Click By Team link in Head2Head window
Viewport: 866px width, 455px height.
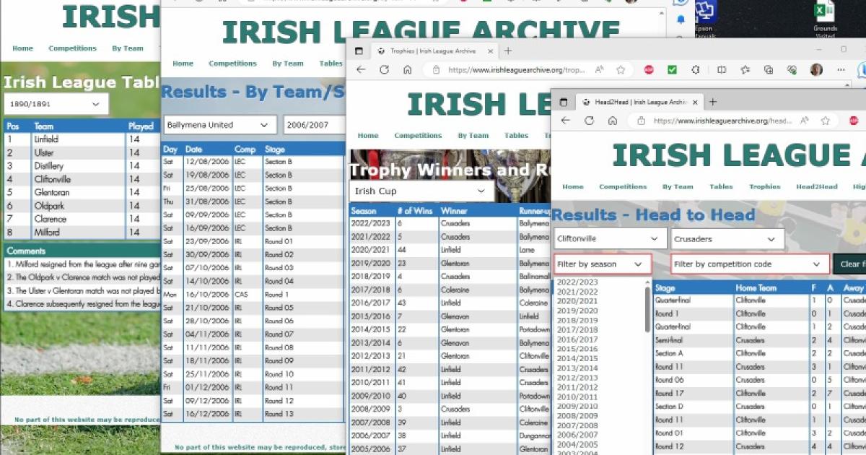point(678,186)
